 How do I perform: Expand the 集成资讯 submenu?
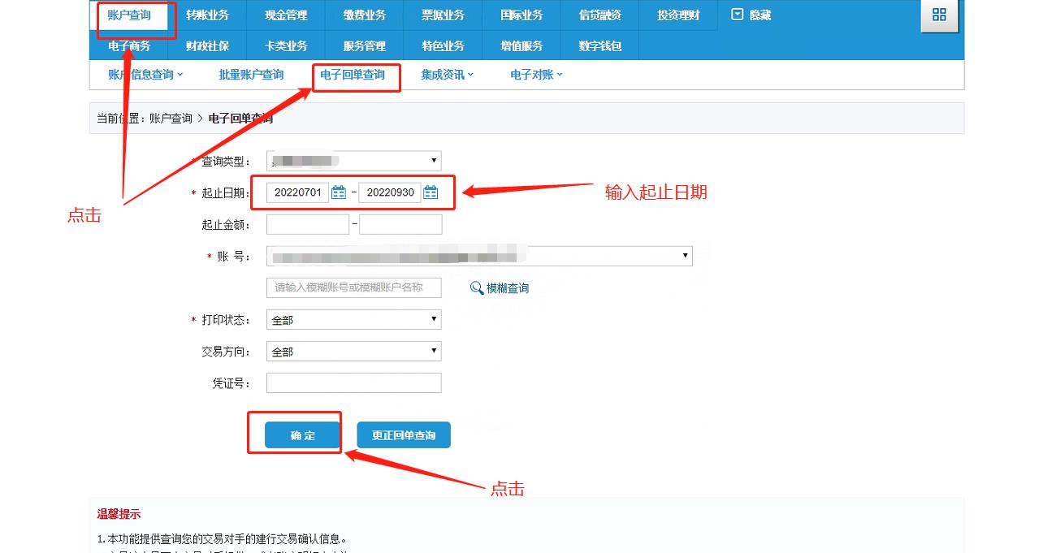[446, 74]
